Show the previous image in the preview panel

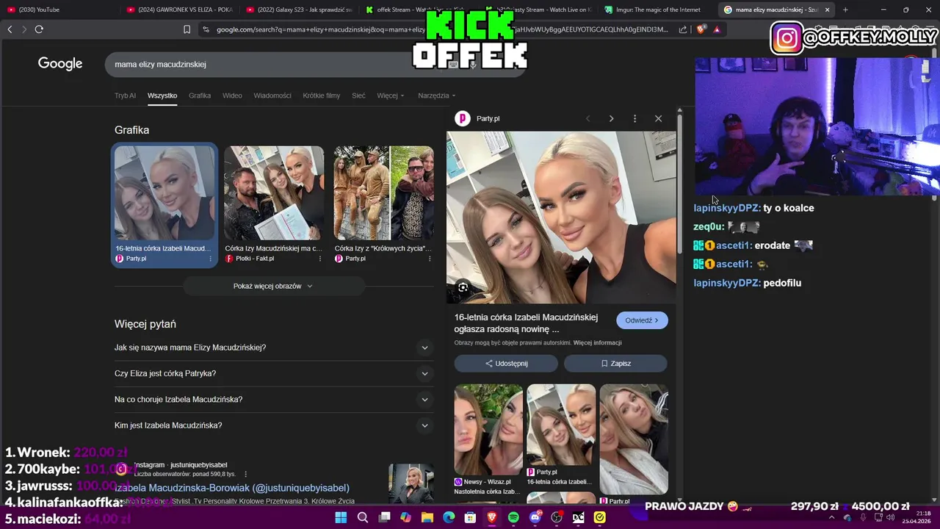point(587,118)
